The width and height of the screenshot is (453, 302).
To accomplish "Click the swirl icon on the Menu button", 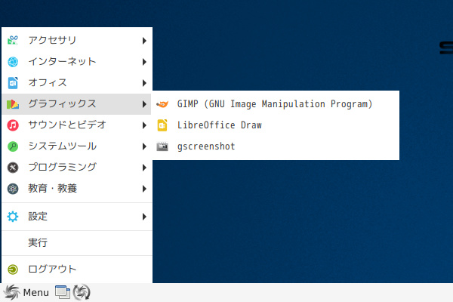I will (12, 292).
